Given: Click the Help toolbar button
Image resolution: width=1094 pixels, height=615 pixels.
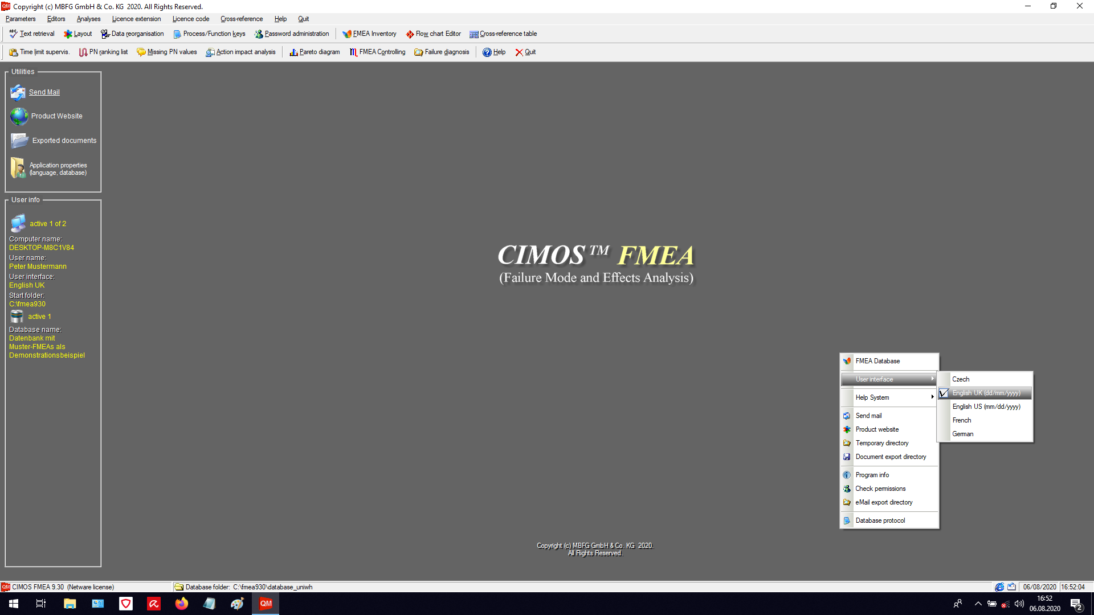Looking at the screenshot, I should tap(494, 52).
